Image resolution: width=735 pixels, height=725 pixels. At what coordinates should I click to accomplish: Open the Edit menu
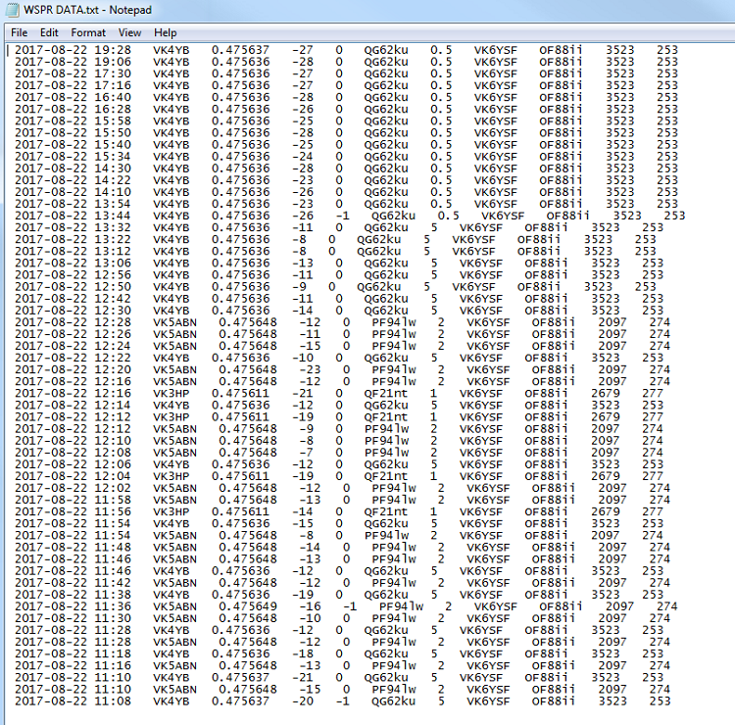coord(49,32)
